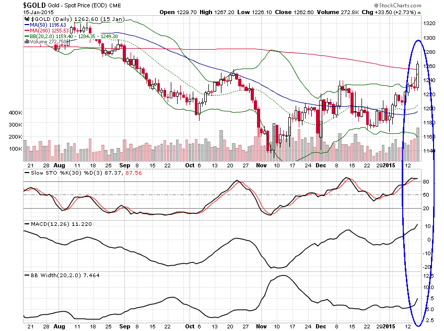
Task: Click the 'Open 1229.70' value
Action: coord(178,12)
